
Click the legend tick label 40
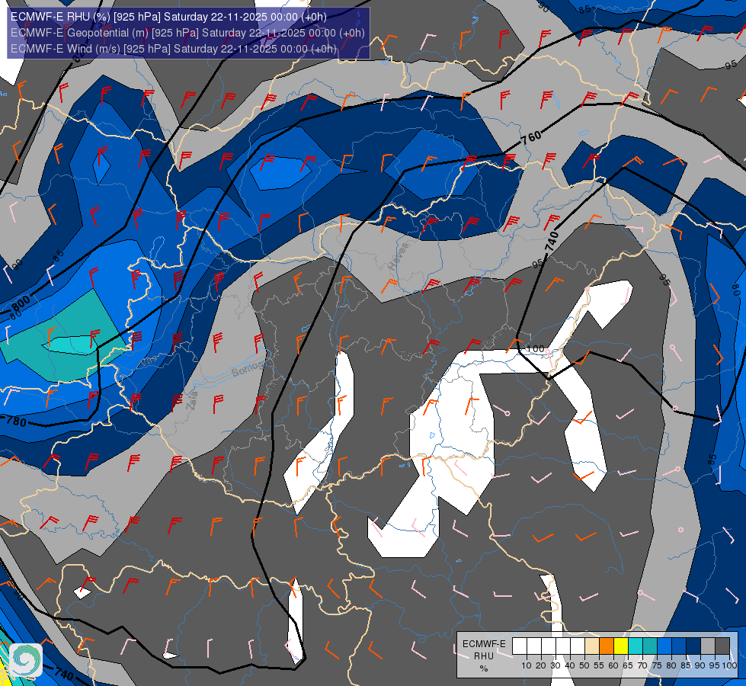tap(570, 665)
